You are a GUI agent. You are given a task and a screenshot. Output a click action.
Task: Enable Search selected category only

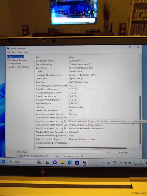pyautogui.click(x=18, y=155)
